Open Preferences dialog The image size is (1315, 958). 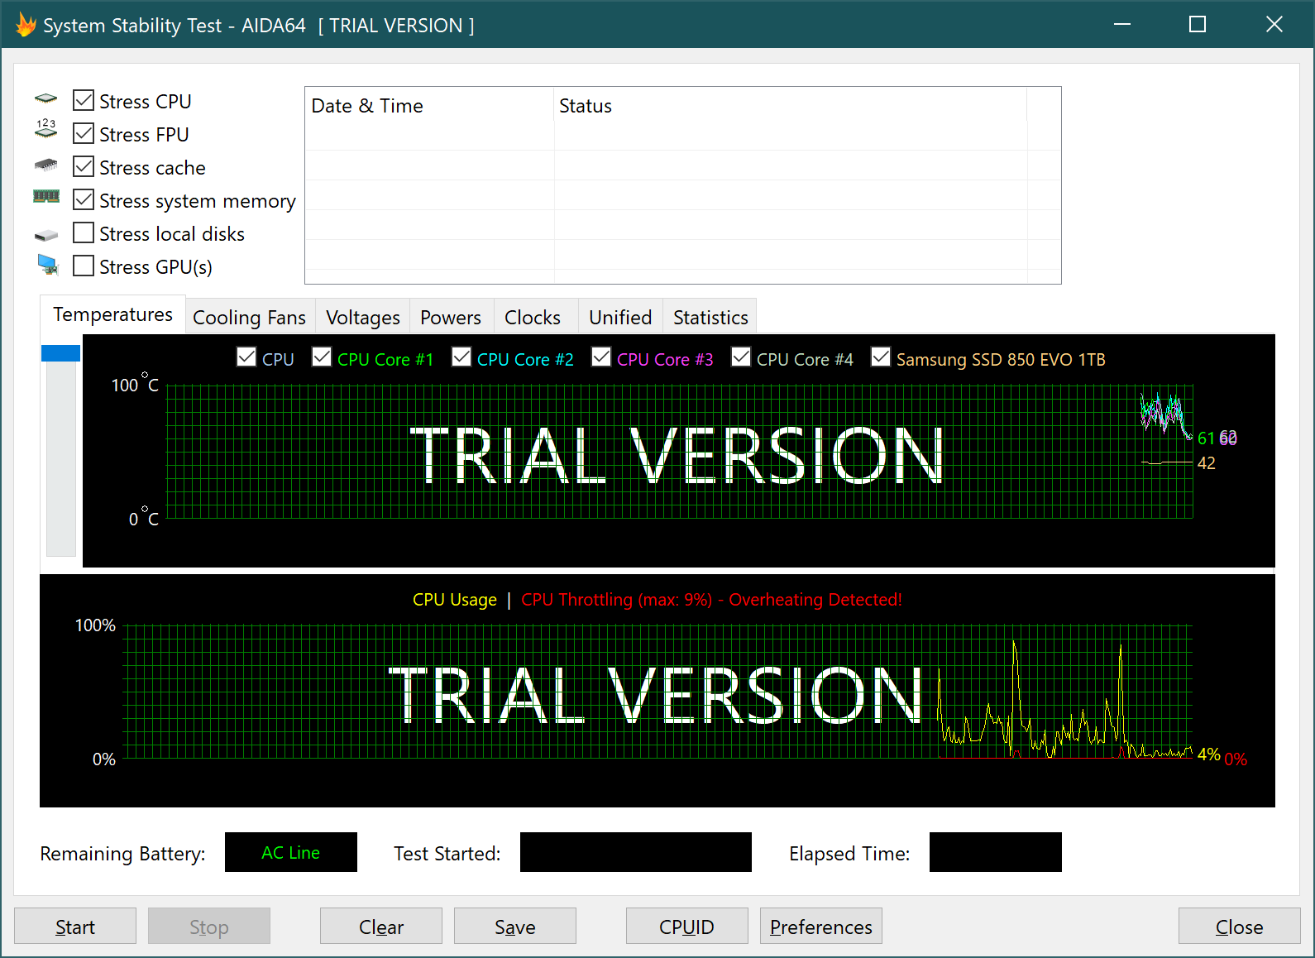820,927
